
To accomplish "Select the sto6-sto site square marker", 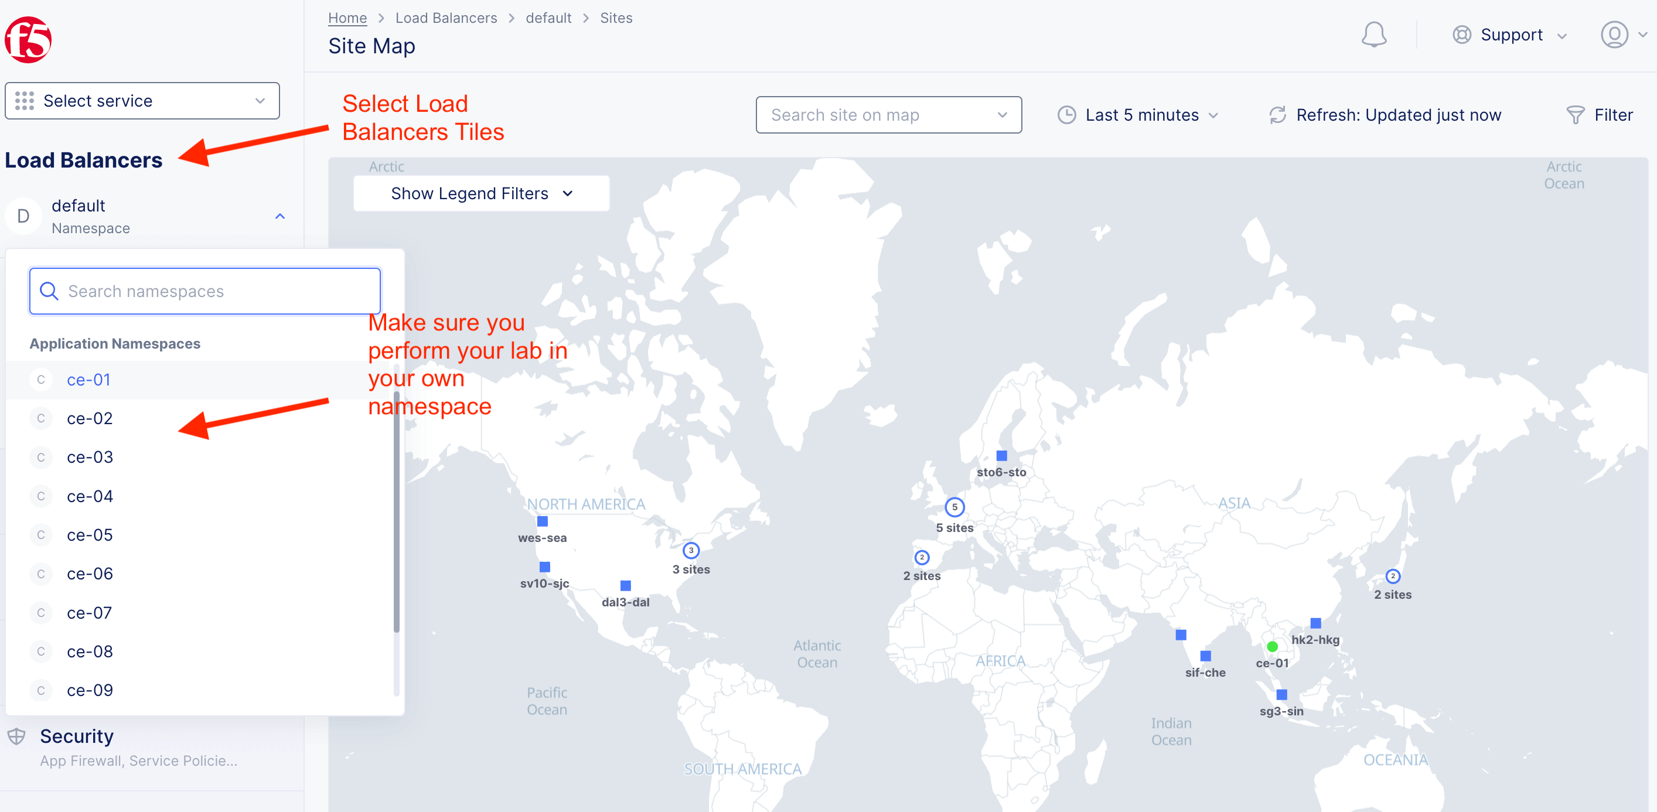I will [1001, 456].
